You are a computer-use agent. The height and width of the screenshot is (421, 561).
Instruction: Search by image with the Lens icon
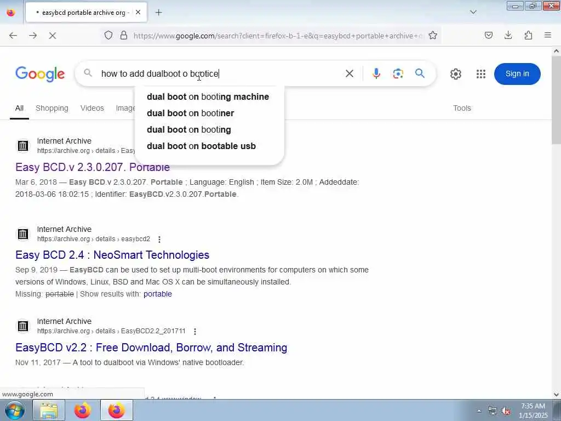pyautogui.click(x=398, y=73)
